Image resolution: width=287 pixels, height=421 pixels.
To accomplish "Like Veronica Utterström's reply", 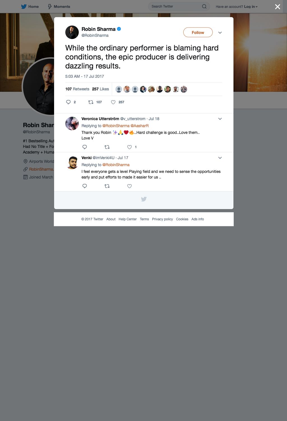I will coord(129,147).
